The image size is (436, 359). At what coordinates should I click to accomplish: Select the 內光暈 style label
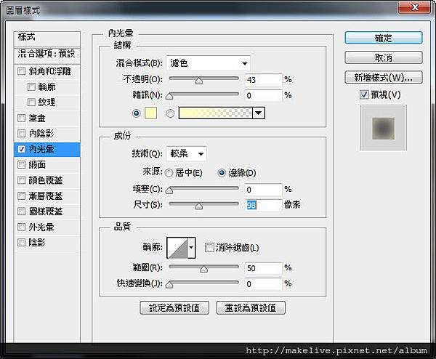point(41,149)
